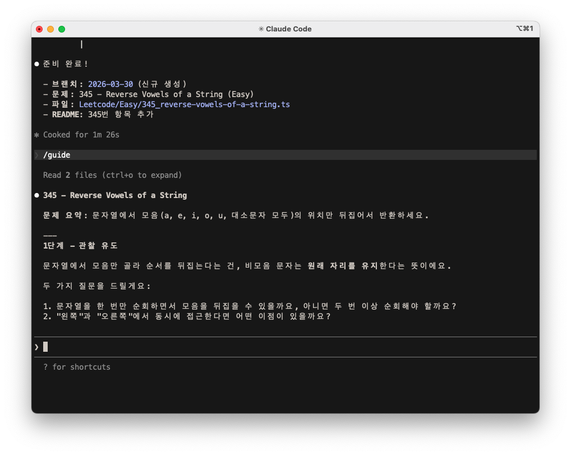Click the 1단계 – 관찰 유도 heading
571x455 pixels.
80,246
